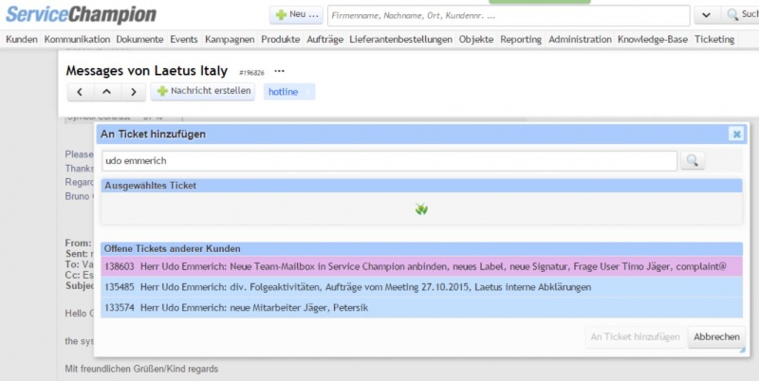Open the three-dots options next to #196826
The width and height of the screenshot is (759, 381).
pyautogui.click(x=279, y=71)
